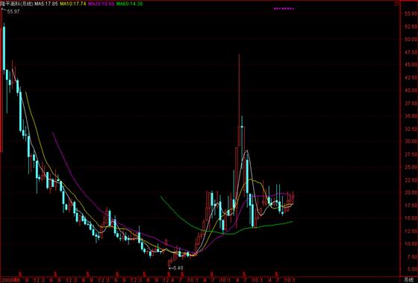The height and width of the screenshot is (283, 418).
Task: Open the period selector at bottom-right corner
Action: coord(408,280)
